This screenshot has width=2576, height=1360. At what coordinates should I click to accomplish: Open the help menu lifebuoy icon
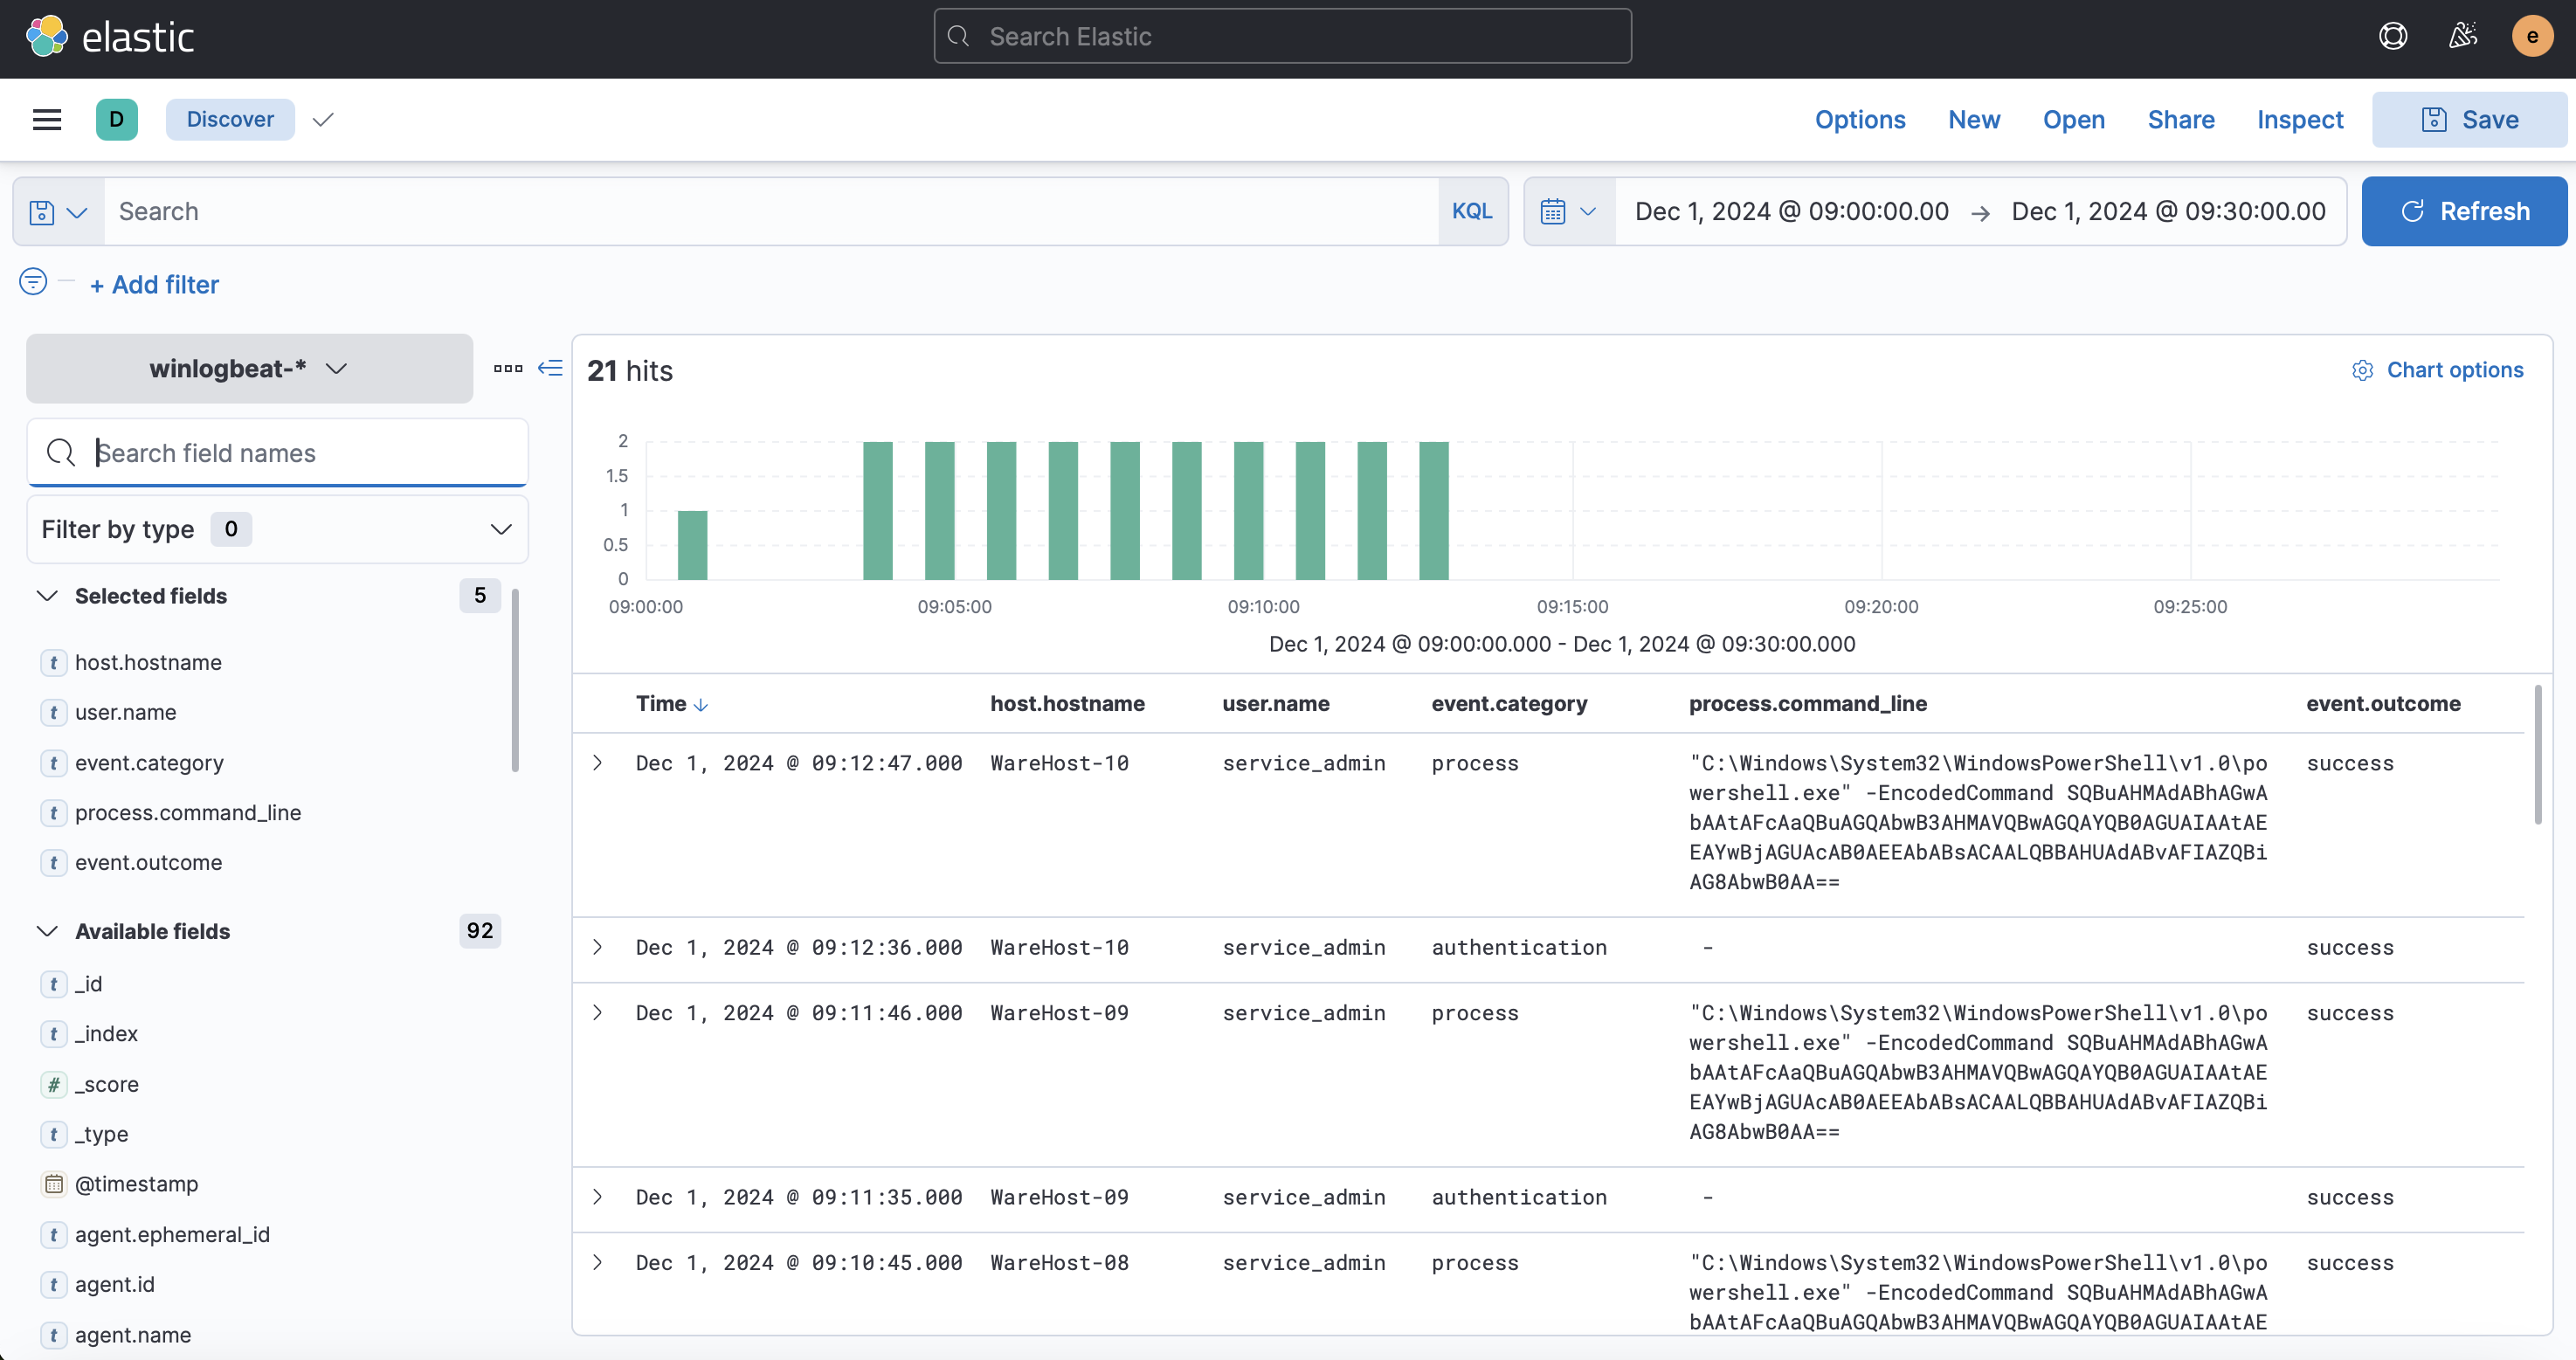(2392, 37)
